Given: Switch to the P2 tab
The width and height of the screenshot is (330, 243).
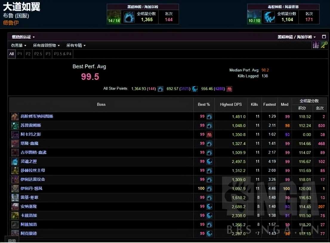Looking at the screenshot, I should point(28,54).
